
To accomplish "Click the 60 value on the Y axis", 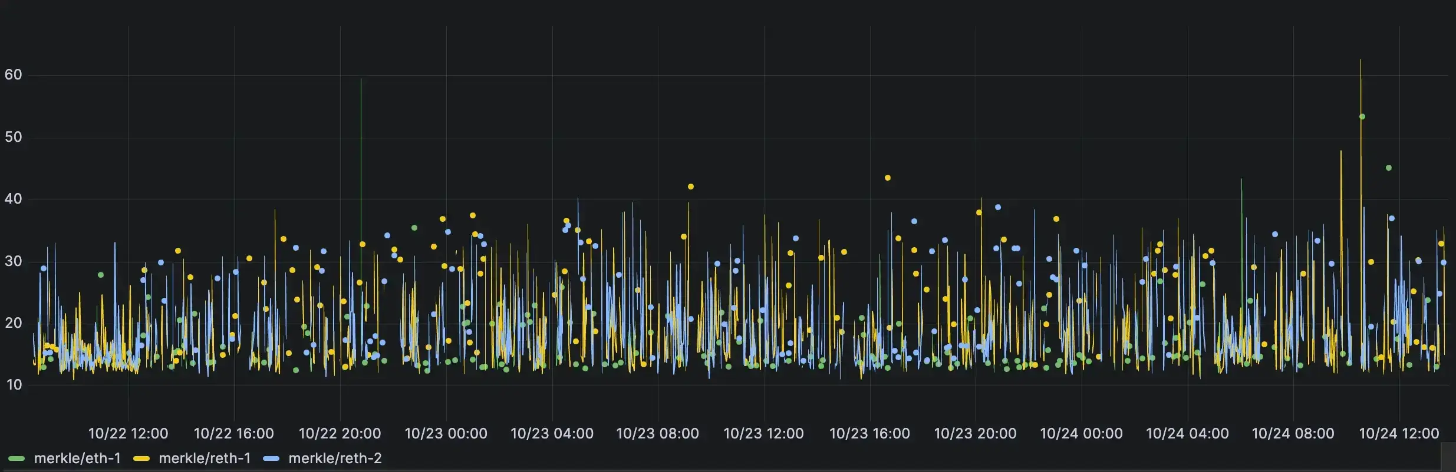I will pyautogui.click(x=13, y=75).
